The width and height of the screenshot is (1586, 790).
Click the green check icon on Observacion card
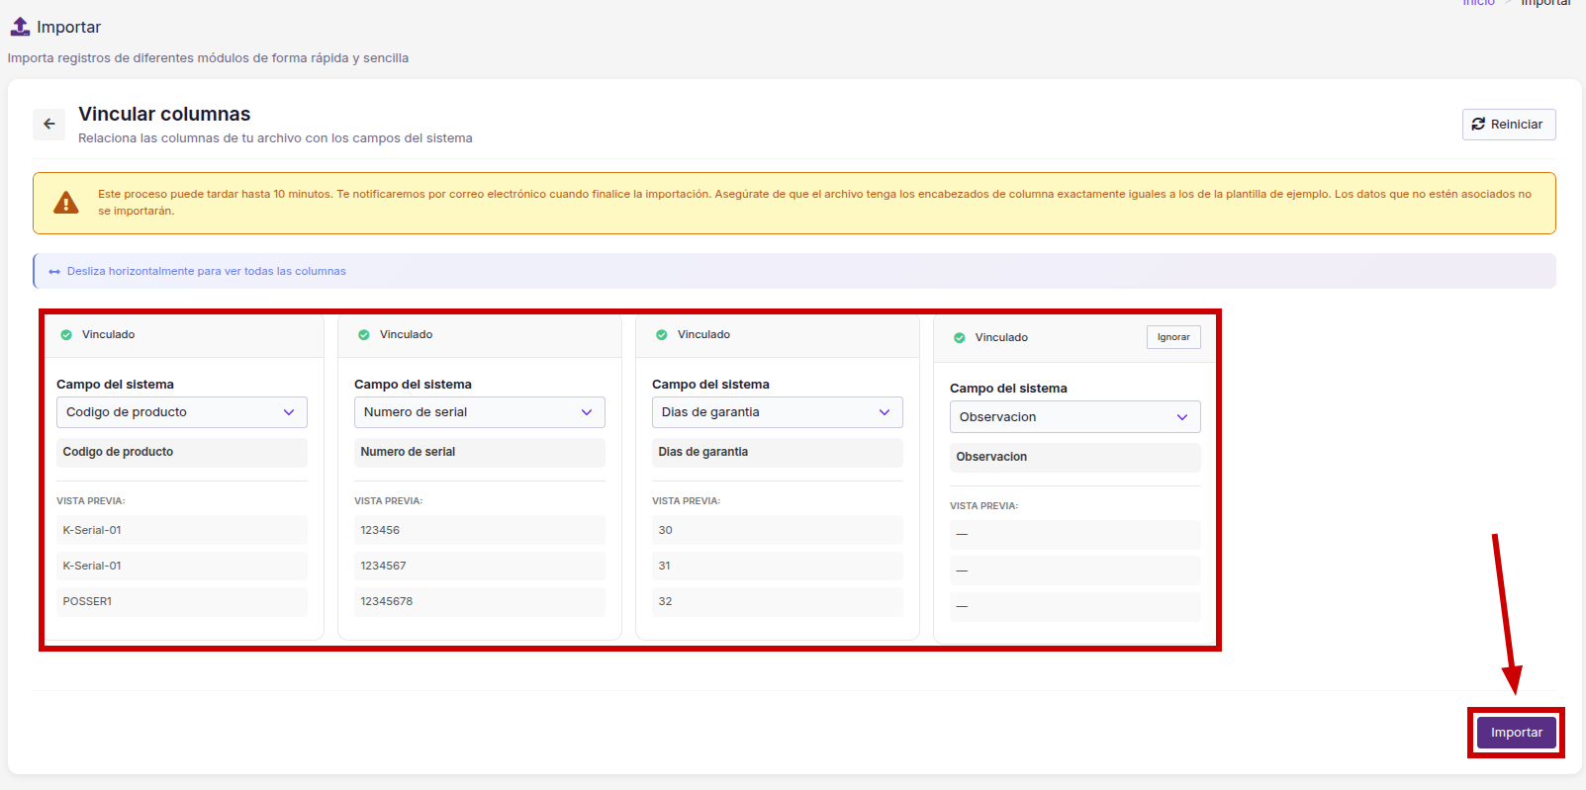point(960,338)
